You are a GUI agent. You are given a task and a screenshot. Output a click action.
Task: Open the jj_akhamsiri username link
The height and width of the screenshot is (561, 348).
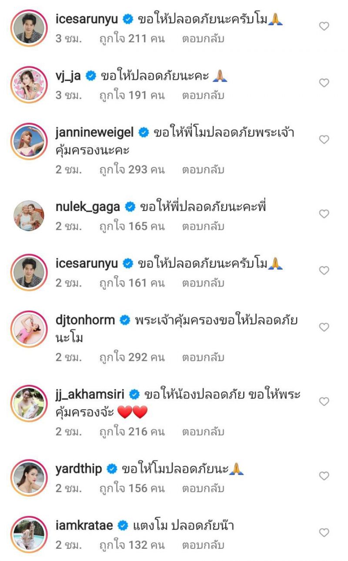pos(90,395)
